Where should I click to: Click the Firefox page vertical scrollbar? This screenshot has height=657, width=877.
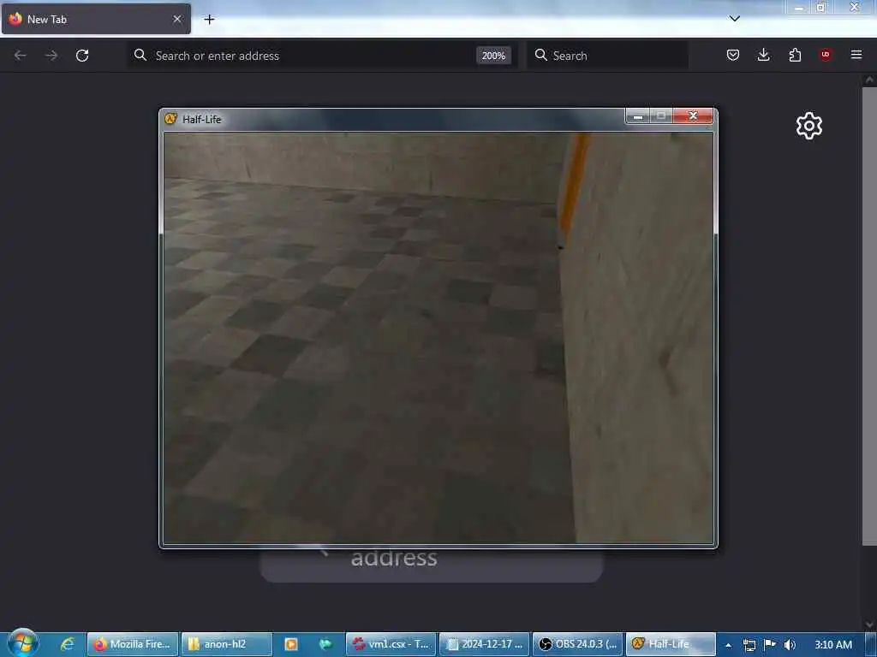[869, 316]
